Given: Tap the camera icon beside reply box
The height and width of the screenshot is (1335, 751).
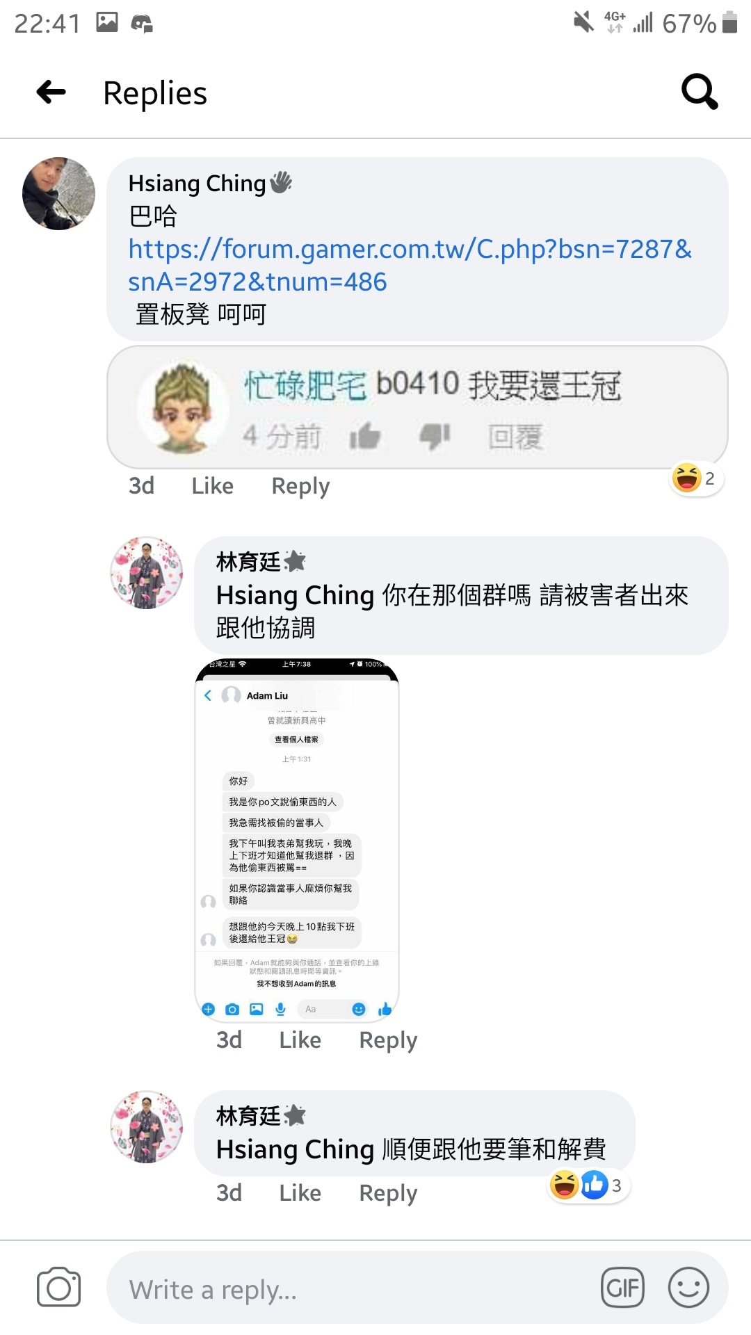Looking at the screenshot, I should click(x=58, y=1287).
